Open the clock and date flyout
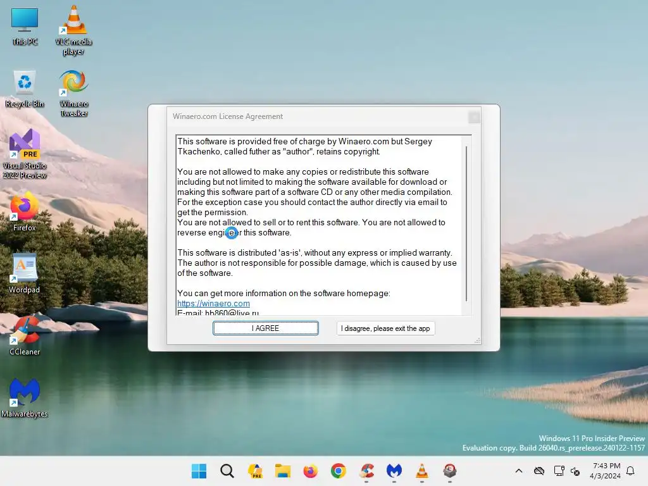Screen dimensions: 648x486 point(606,471)
